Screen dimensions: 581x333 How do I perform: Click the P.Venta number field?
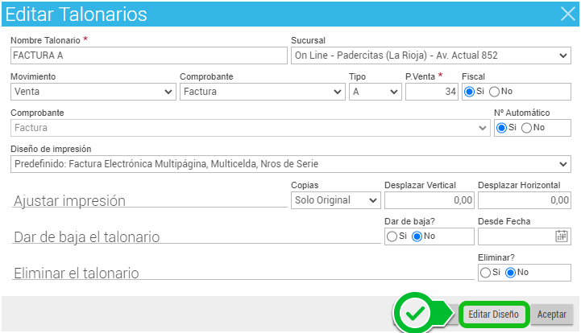[x=431, y=92]
